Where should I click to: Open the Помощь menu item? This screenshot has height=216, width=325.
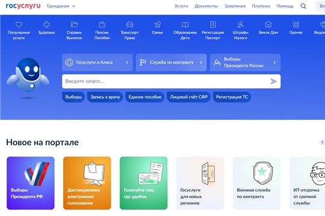pos(285,6)
